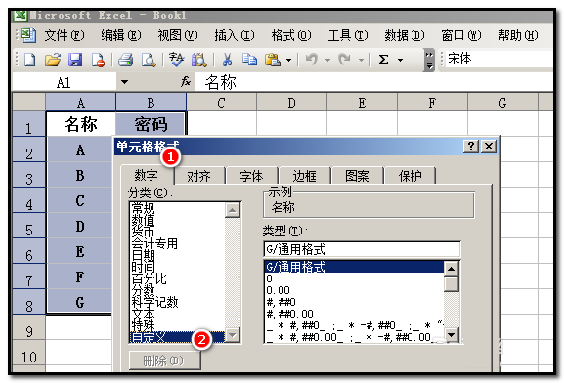This screenshot has height=383, width=564.
Task: Select 百分比 category
Action: pyautogui.click(x=149, y=278)
